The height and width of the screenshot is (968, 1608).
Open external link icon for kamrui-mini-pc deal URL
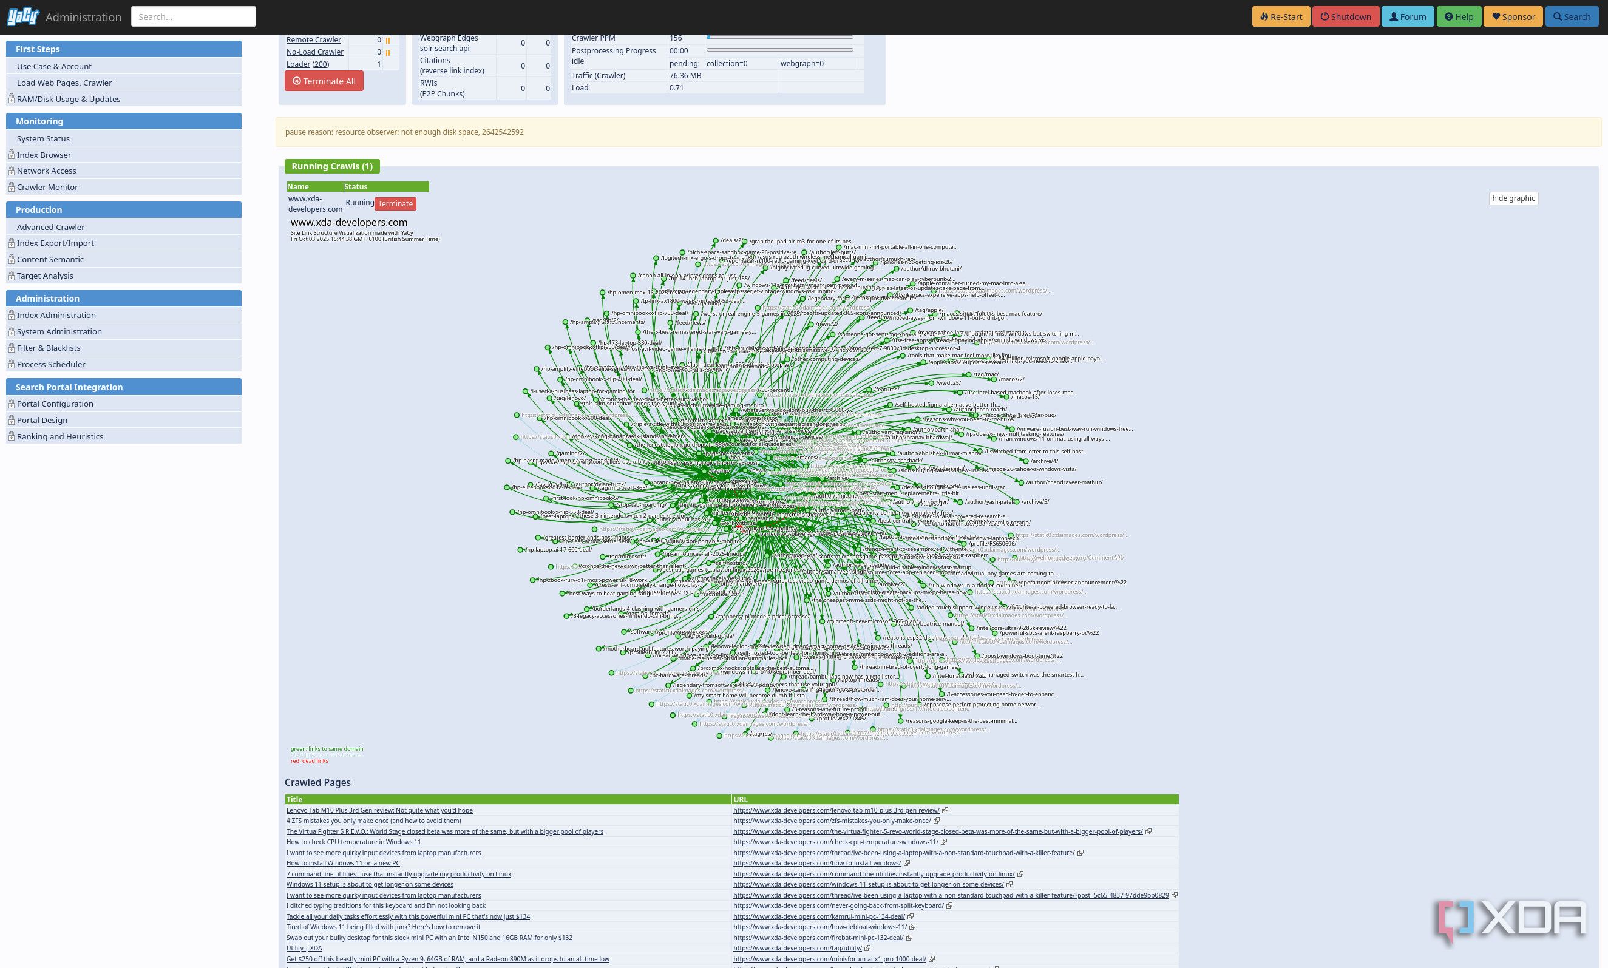910,916
